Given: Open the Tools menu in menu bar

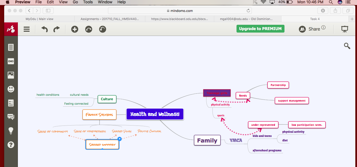Looking at the screenshot, I should click(88, 2).
